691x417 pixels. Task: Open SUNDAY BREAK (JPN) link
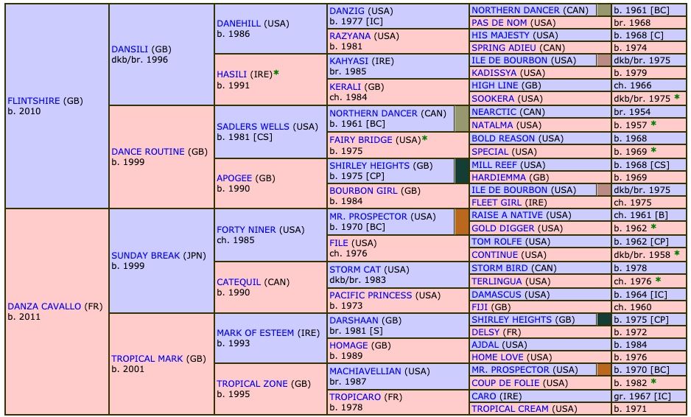click(145, 256)
